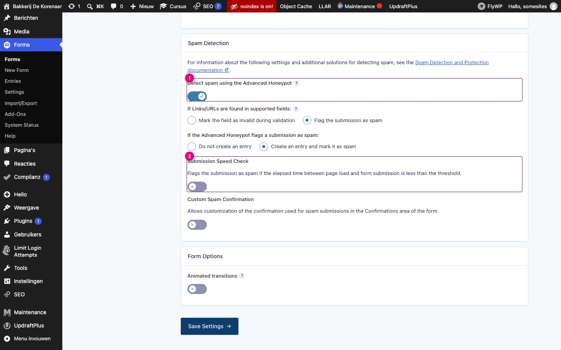Image resolution: width=561 pixels, height=350 pixels.
Task: Click the SEO icon in the admin bar
Action: 197,6
